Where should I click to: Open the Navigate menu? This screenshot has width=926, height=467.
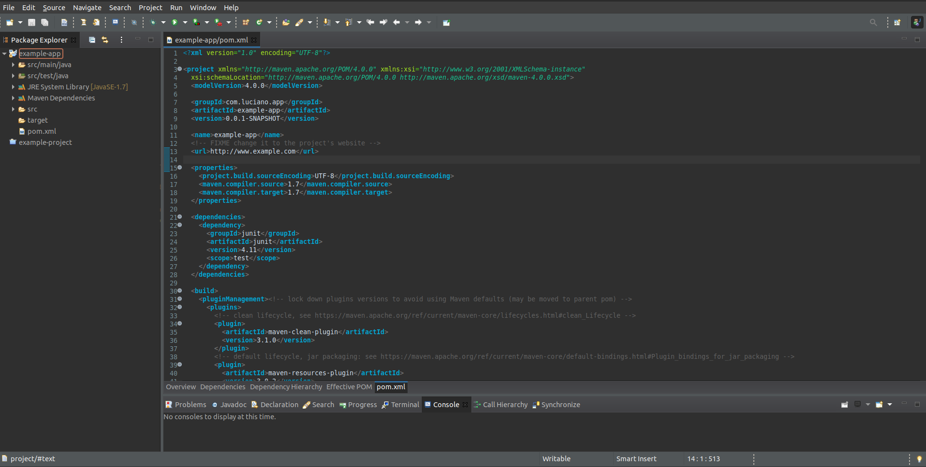[87, 7]
